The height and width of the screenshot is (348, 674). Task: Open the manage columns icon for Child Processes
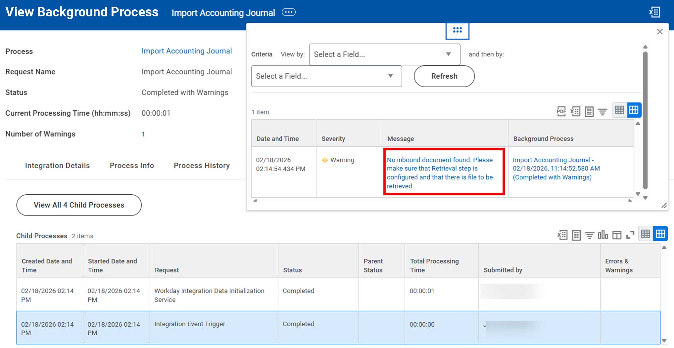pos(616,235)
